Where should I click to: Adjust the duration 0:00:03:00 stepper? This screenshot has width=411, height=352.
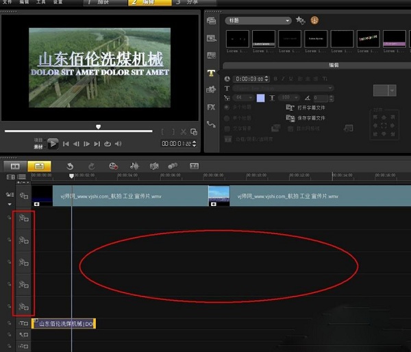266,79
